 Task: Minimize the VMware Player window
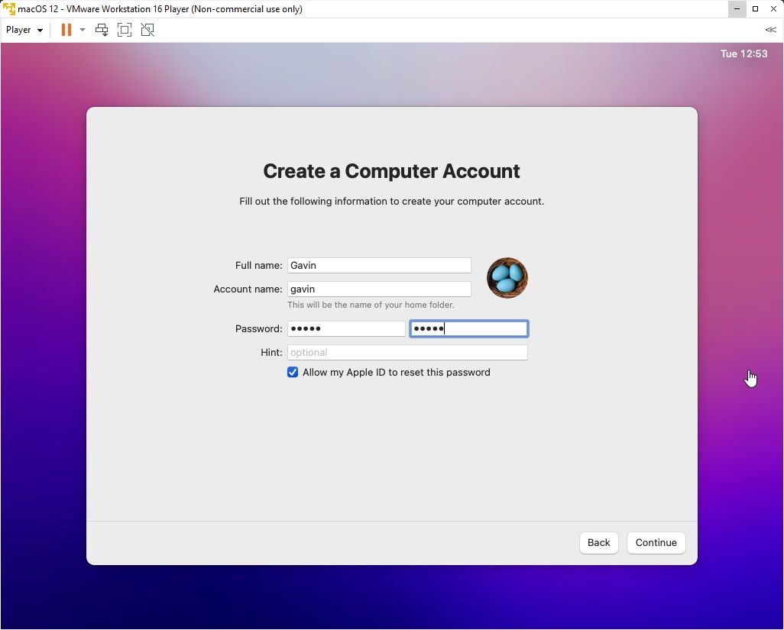[x=737, y=9]
